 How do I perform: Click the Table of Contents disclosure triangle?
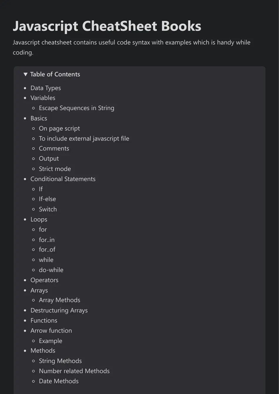point(26,74)
